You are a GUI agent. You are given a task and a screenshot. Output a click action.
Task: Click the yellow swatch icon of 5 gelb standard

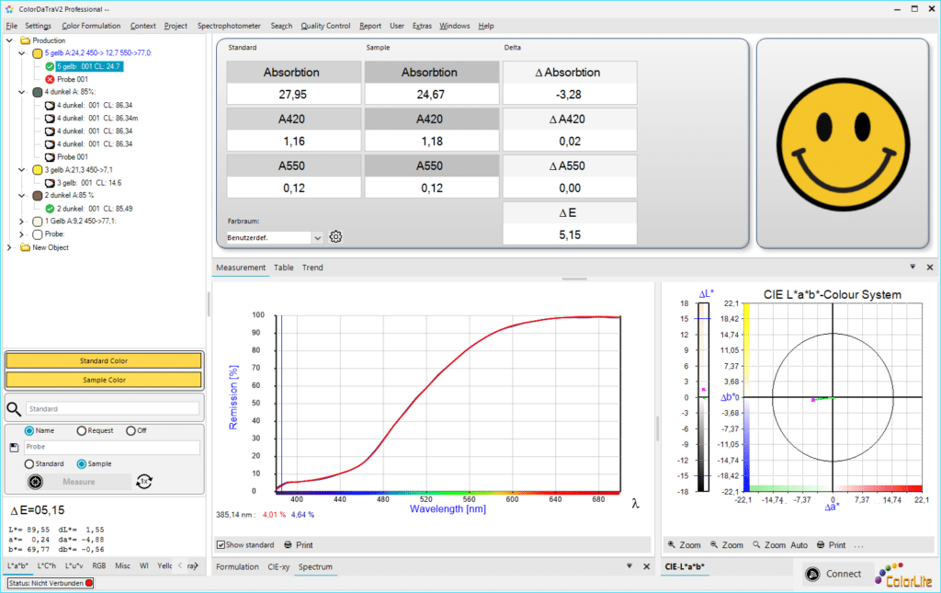(37, 53)
